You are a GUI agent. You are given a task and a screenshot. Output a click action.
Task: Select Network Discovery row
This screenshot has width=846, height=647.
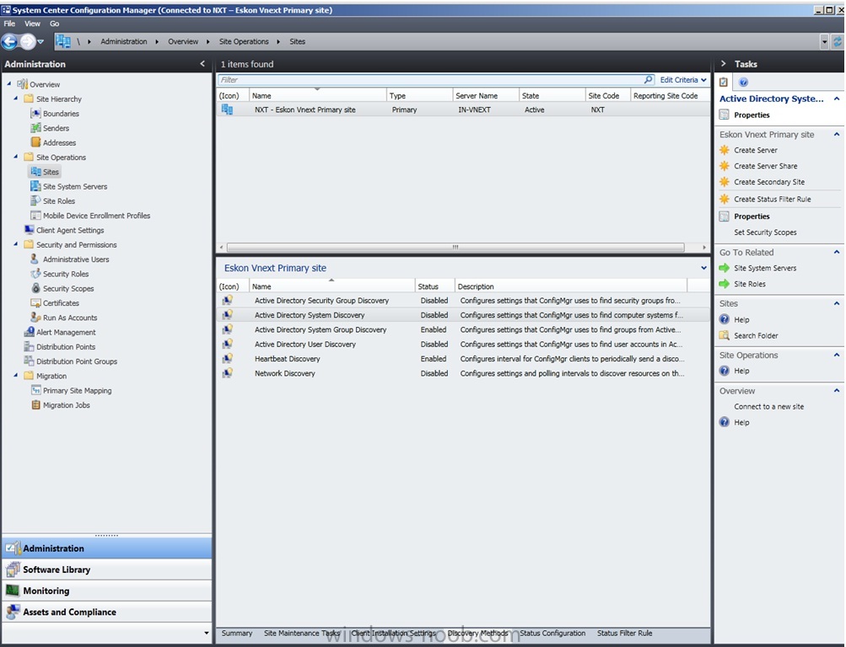pos(463,373)
